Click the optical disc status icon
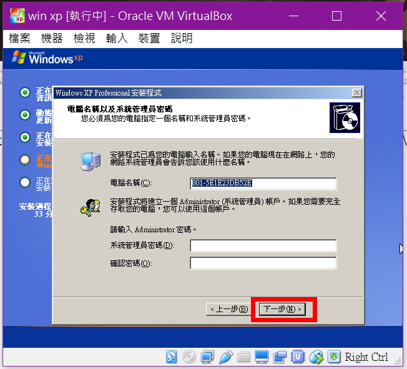 tap(189, 357)
